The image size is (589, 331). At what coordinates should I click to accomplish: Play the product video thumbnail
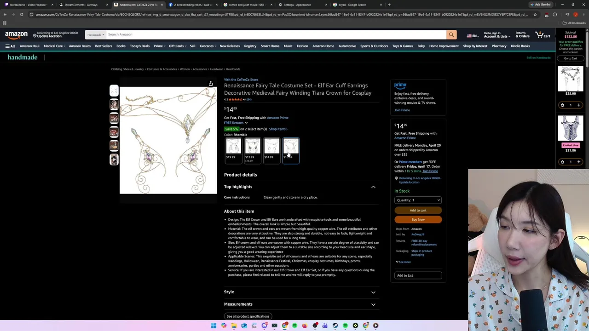114,160
